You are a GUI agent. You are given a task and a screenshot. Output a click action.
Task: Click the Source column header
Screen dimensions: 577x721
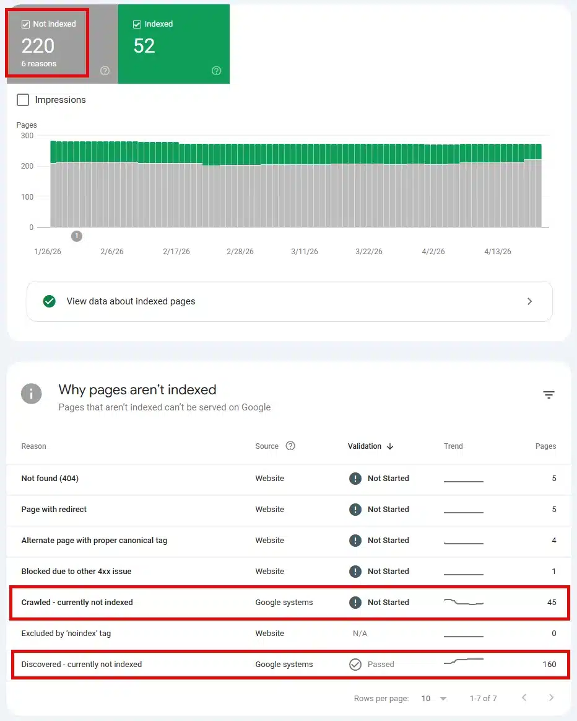click(x=267, y=446)
